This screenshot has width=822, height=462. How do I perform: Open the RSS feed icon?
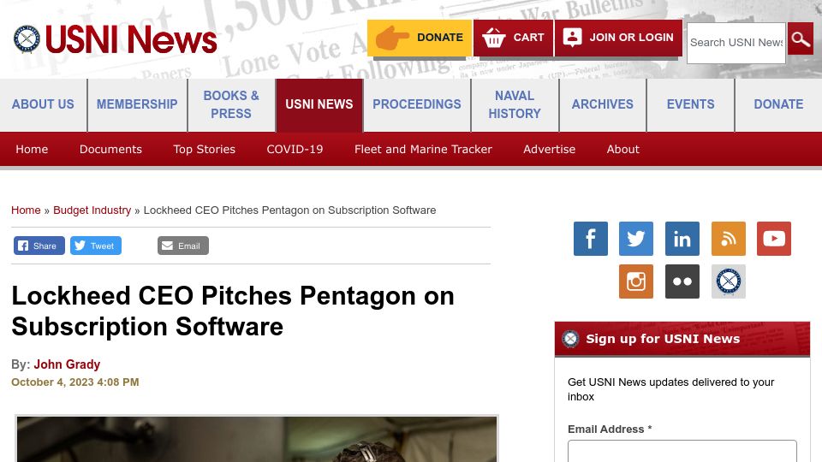pyautogui.click(x=728, y=239)
